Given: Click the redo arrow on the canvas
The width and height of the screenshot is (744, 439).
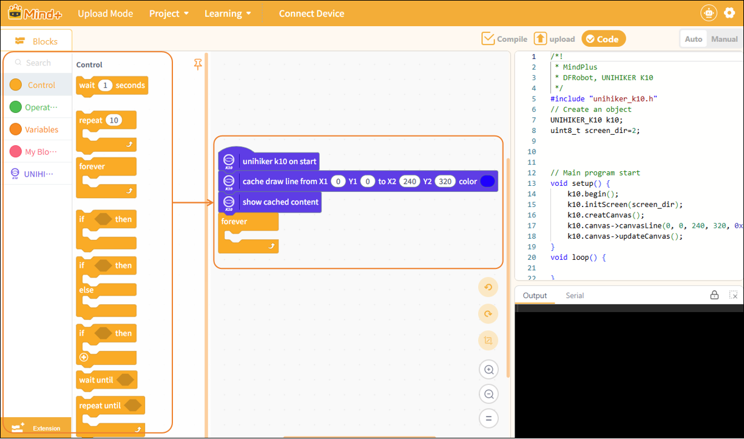Looking at the screenshot, I should [x=488, y=314].
